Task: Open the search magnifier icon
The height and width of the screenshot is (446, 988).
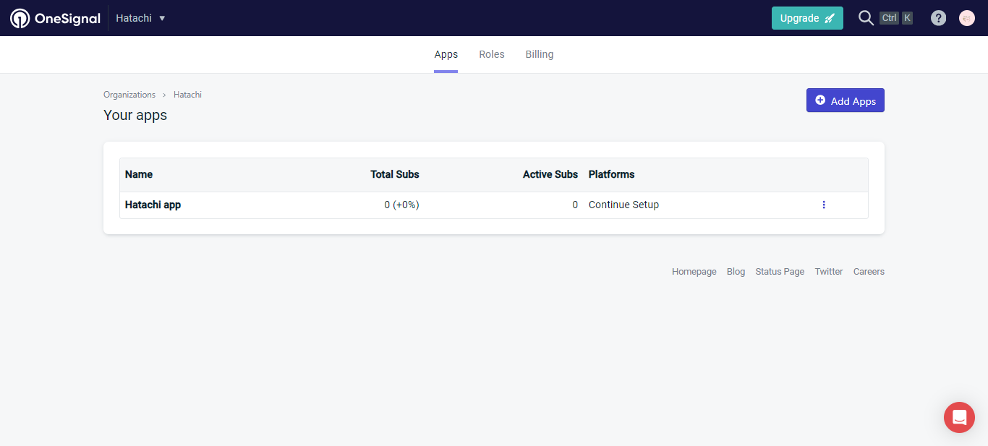Action: [865, 18]
